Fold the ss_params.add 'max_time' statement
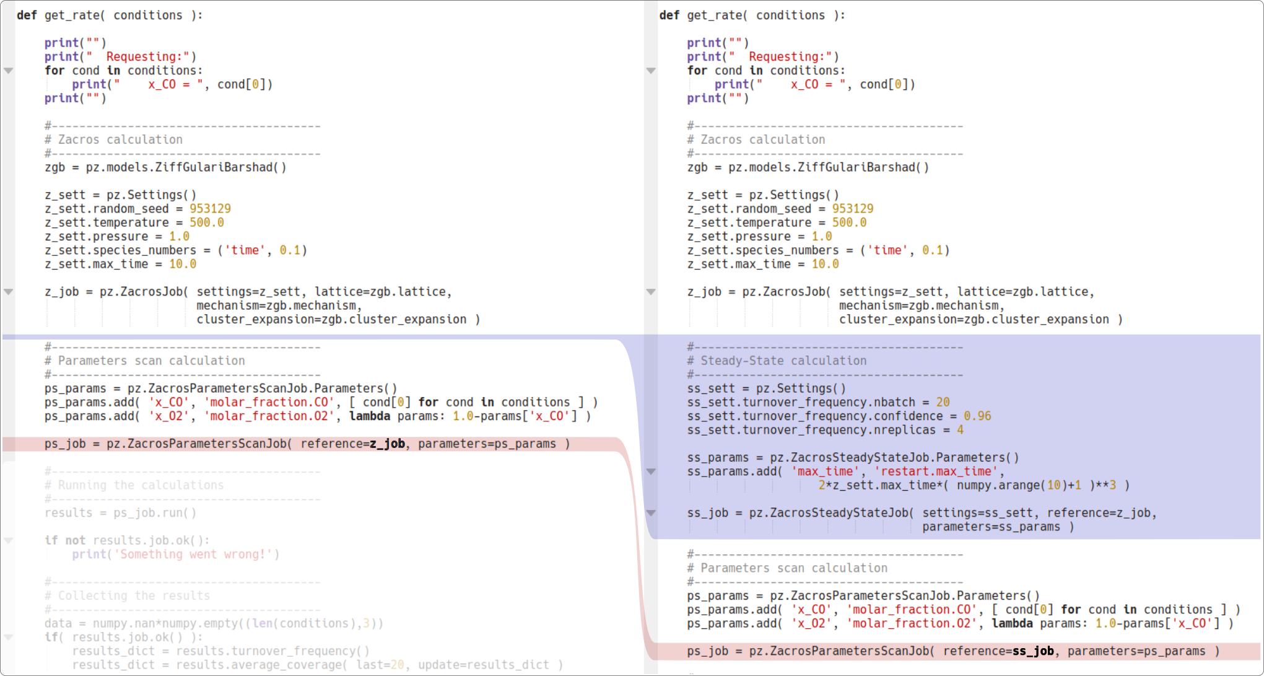Viewport: 1264px width, 676px height. pos(651,472)
